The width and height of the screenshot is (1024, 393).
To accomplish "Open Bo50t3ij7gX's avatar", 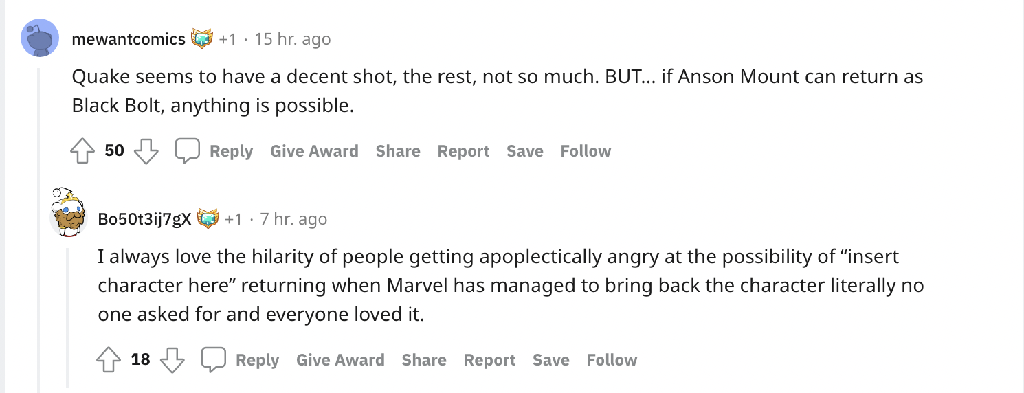I will tap(67, 212).
